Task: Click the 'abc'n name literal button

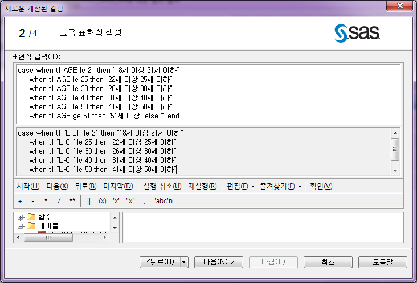Action: [x=163, y=201]
